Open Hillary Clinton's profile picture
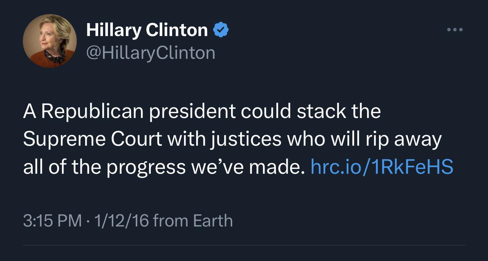This screenshot has width=488, height=261. 50,41
